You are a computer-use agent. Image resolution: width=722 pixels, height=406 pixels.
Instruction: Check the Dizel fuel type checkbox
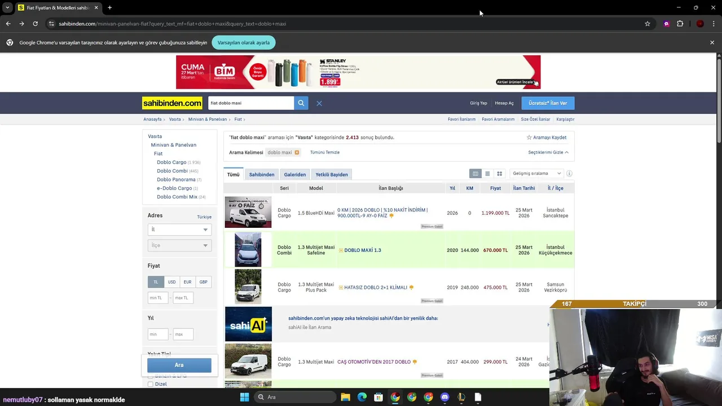point(151,384)
